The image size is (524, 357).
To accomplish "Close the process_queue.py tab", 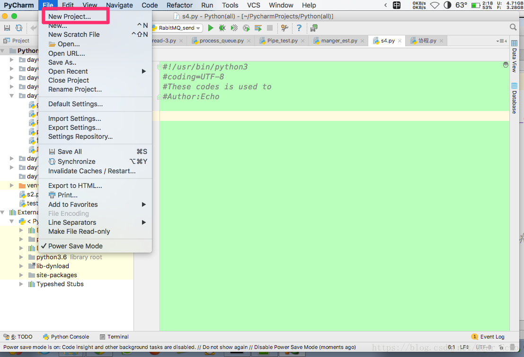I will point(249,41).
